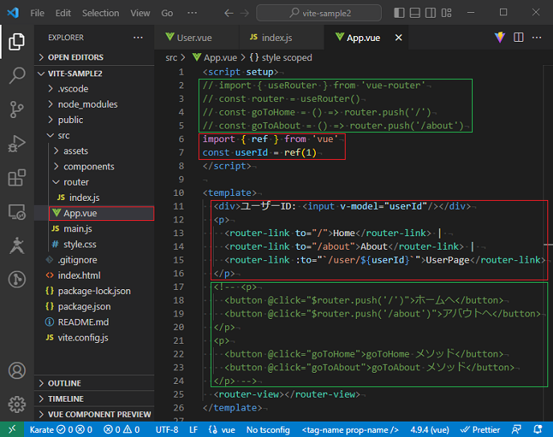Open editor More Actions ellipsis

[537, 38]
